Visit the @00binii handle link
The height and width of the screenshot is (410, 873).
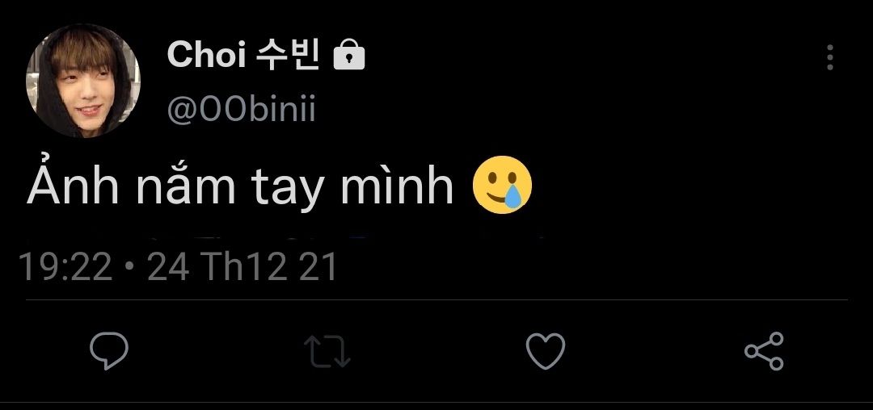coord(242,108)
